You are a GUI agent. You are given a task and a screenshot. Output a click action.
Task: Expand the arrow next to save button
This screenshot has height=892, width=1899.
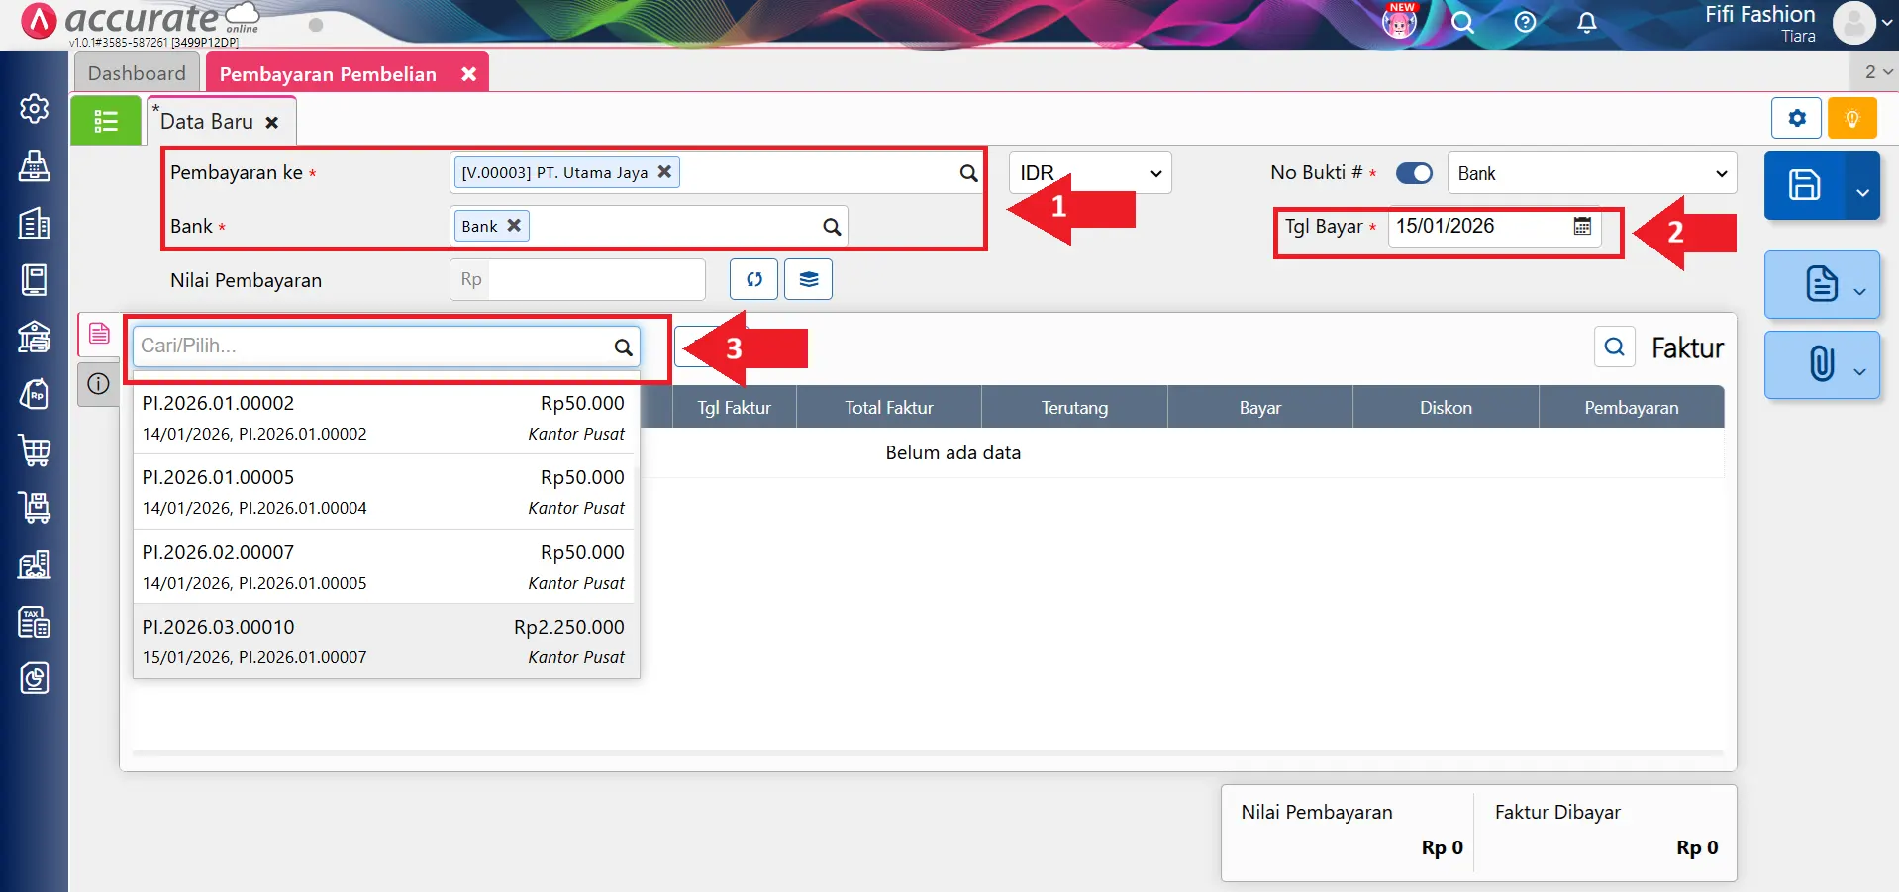pyautogui.click(x=1862, y=191)
